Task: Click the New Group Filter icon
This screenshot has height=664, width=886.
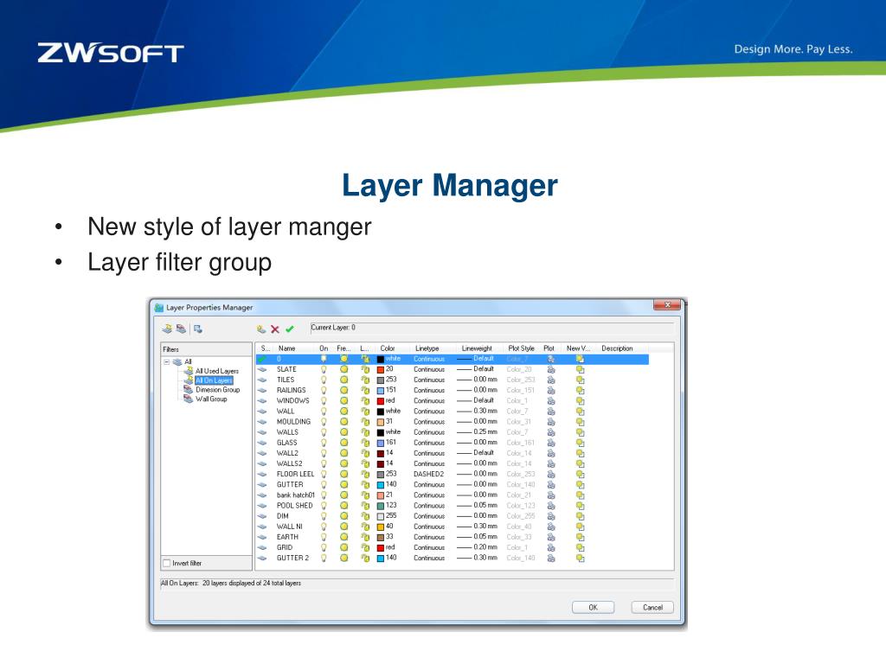Action: pos(181,329)
